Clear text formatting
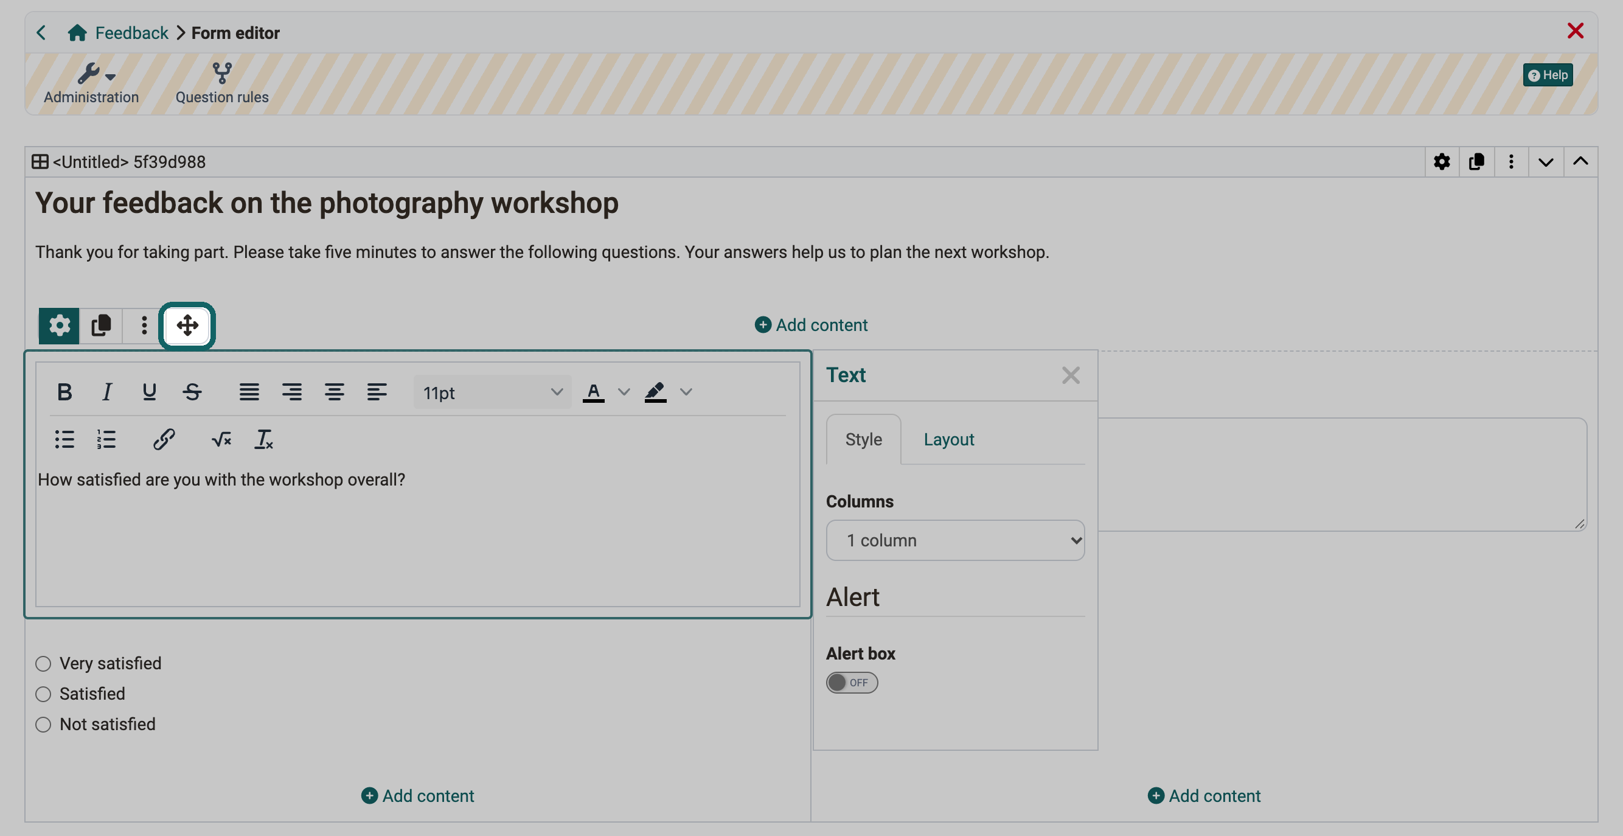The width and height of the screenshot is (1623, 836). [263, 439]
